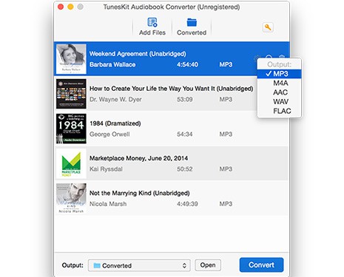Click author 'Kai Ryssdal'
344x277 pixels.
pos(106,169)
